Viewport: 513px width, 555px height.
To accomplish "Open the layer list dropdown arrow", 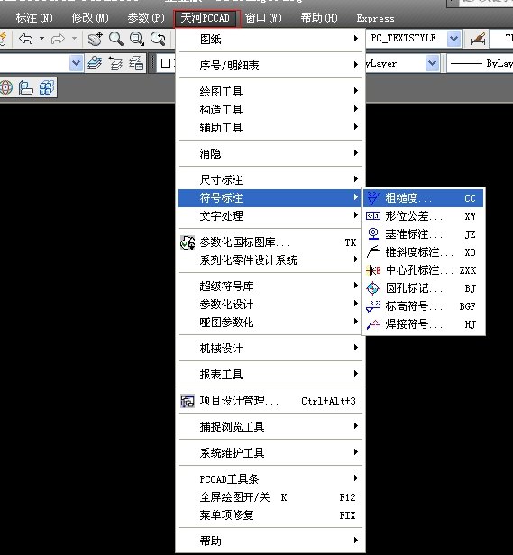I will pos(76,63).
